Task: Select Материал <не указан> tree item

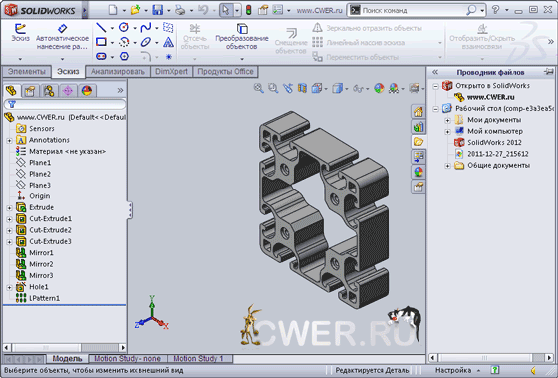Action: 67,151
